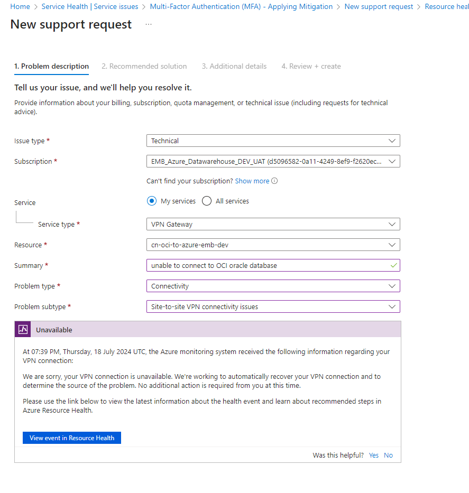469x493 pixels.
Task: Select the My services radio button
Action: click(152, 201)
